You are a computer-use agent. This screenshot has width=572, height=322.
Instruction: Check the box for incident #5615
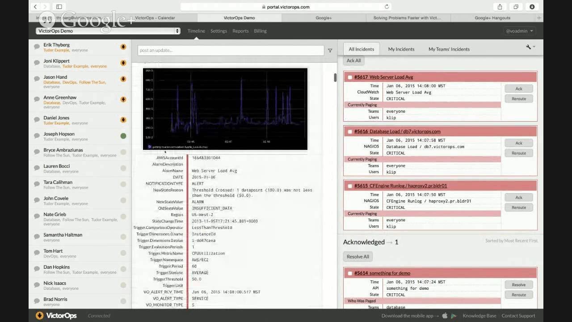point(350,186)
